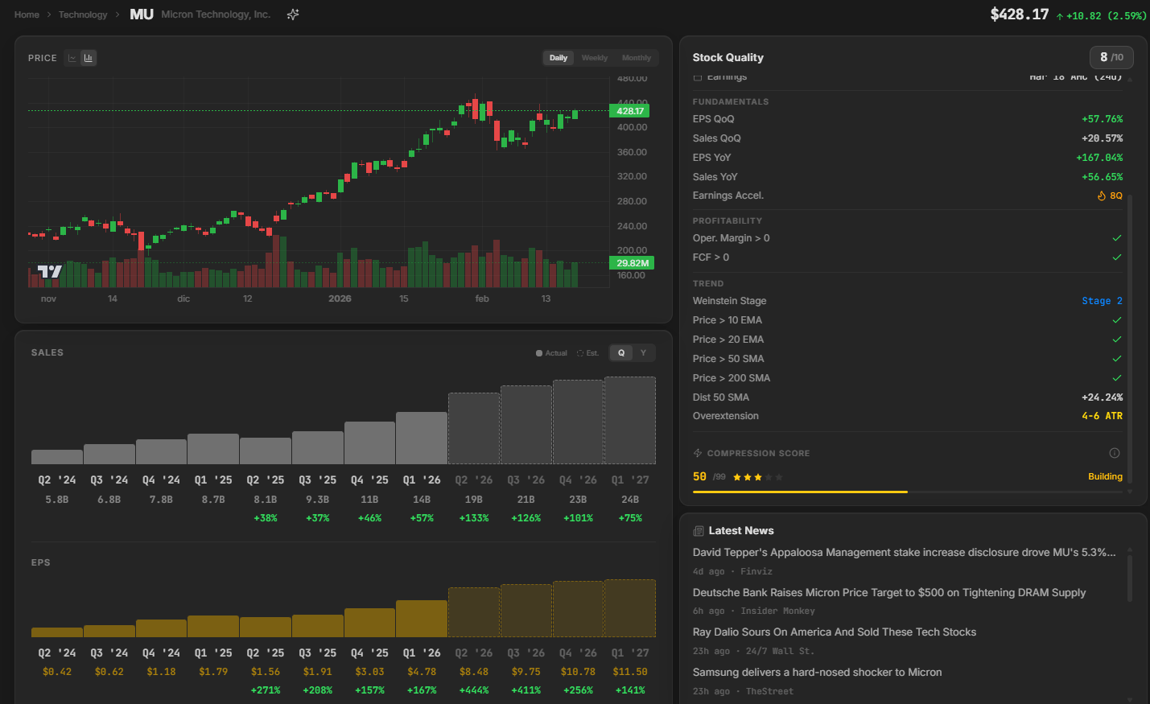Viewport: 1150px width, 704px height.
Task: Click the EPS QoQ +57.76% value
Action: pyautogui.click(x=1102, y=119)
